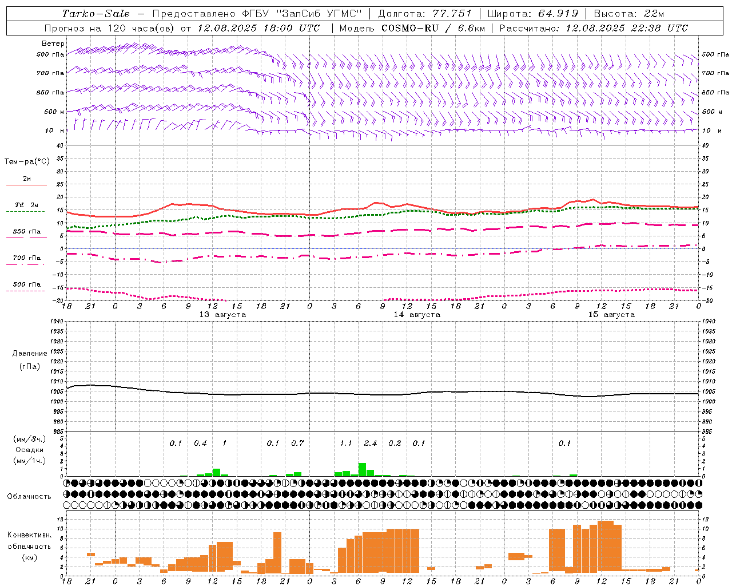The height and width of the screenshot is (586, 732).
Task: Click the 'Облачность' cloud cover label
Action: (29, 497)
